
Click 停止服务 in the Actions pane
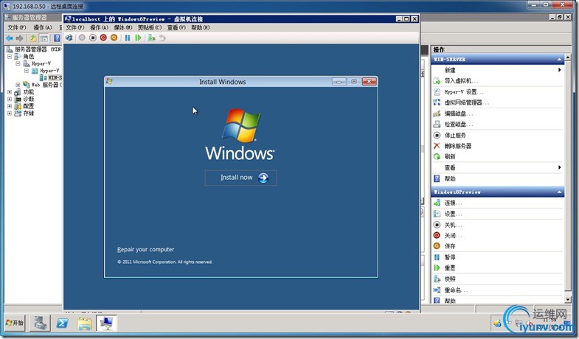click(455, 136)
